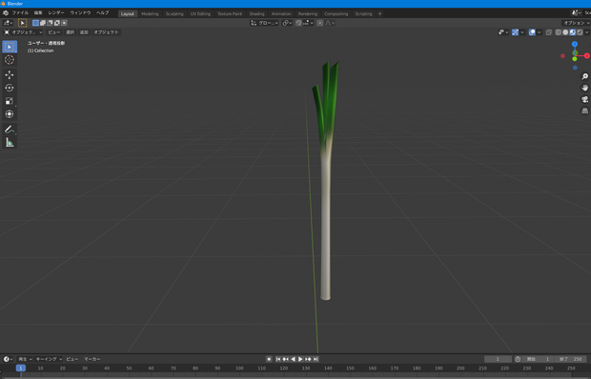Image resolution: width=591 pixels, height=379 pixels.
Task: Select the Rotate tool
Action: click(10, 88)
